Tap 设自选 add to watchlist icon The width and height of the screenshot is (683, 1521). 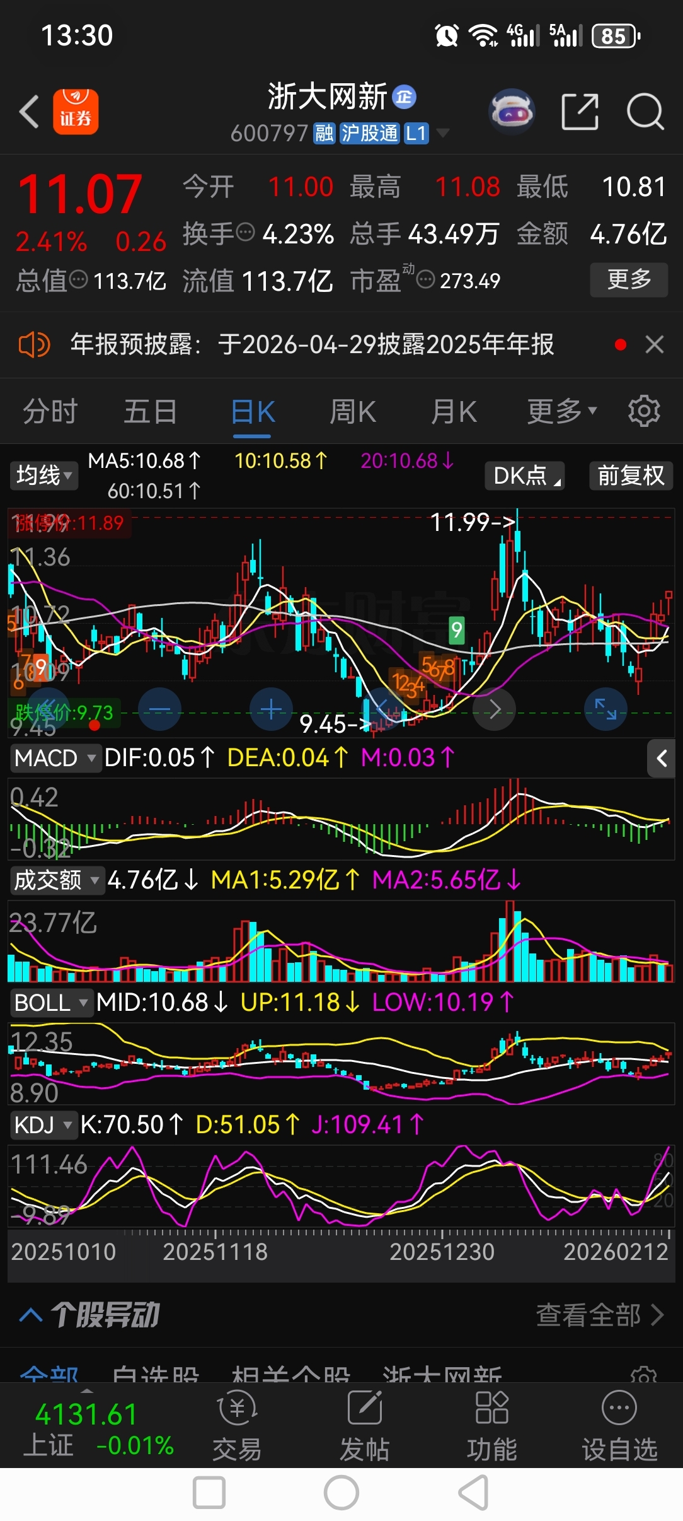pos(619,1426)
